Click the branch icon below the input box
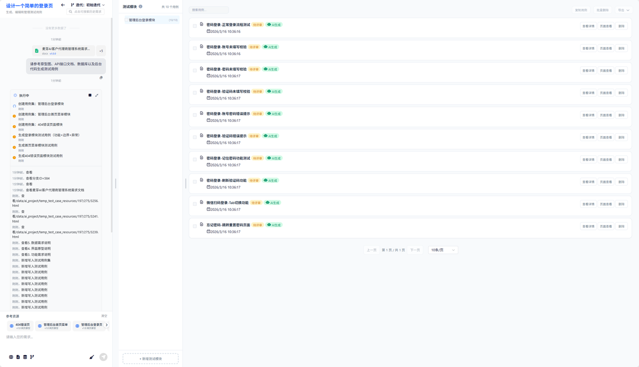 click(x=32, y=357)
